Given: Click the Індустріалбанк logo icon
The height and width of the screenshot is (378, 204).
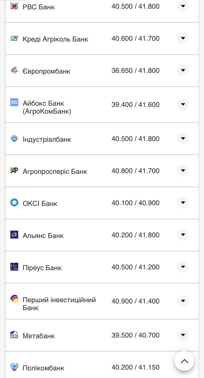Looking at the screenshot, I should pos(14,138).
